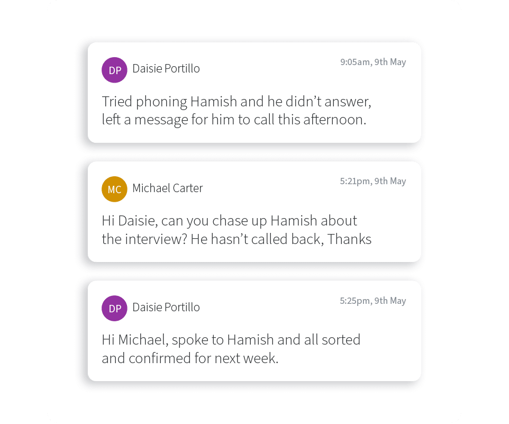Screen dimensions: 509x424
Task: Select the 'Hi Michael, spoke to Hamish' message
Action: pos(231,349)
